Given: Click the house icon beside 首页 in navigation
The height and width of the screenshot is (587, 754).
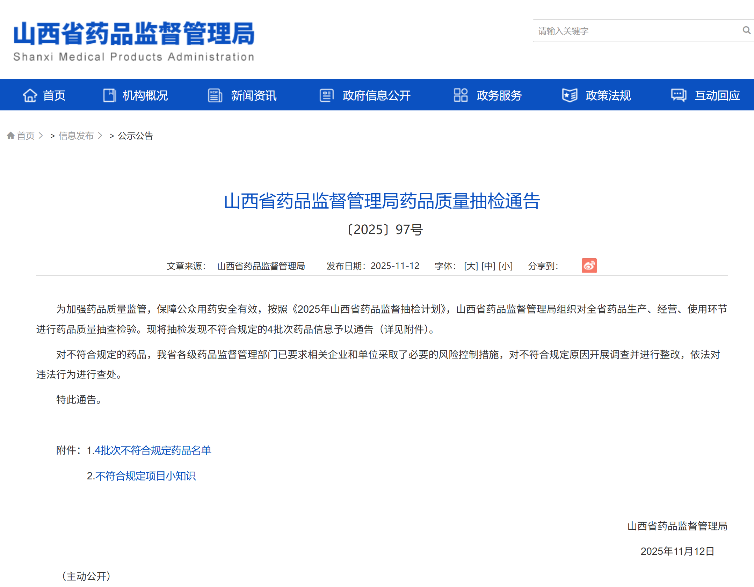Looking at the screenshot, I should tap(30, 95).
